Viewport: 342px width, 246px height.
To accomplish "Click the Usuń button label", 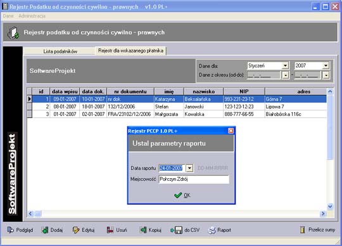I will (122, 230).
